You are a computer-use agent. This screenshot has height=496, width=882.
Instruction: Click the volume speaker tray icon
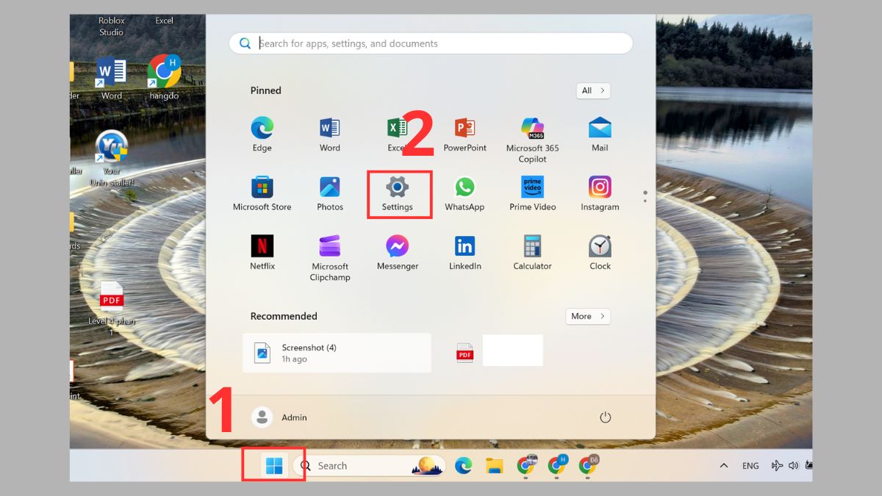[x=793, y=465]
